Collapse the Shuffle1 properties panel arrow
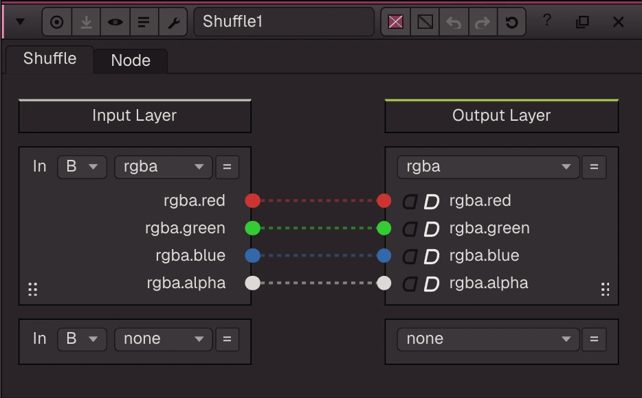 pos(20,22)
